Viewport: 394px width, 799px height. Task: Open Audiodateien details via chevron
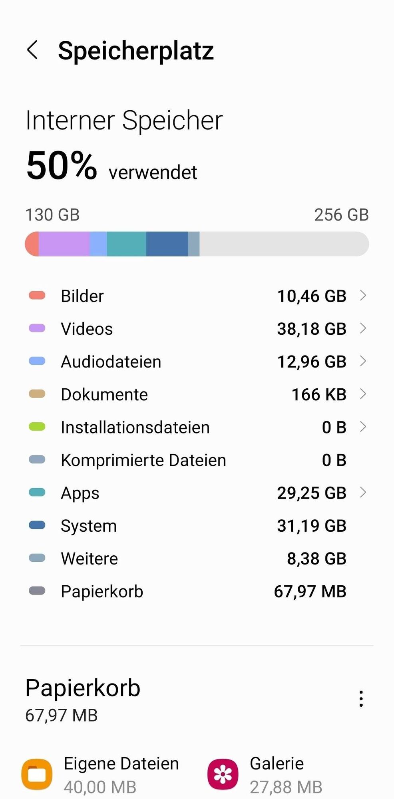(363, 361)
